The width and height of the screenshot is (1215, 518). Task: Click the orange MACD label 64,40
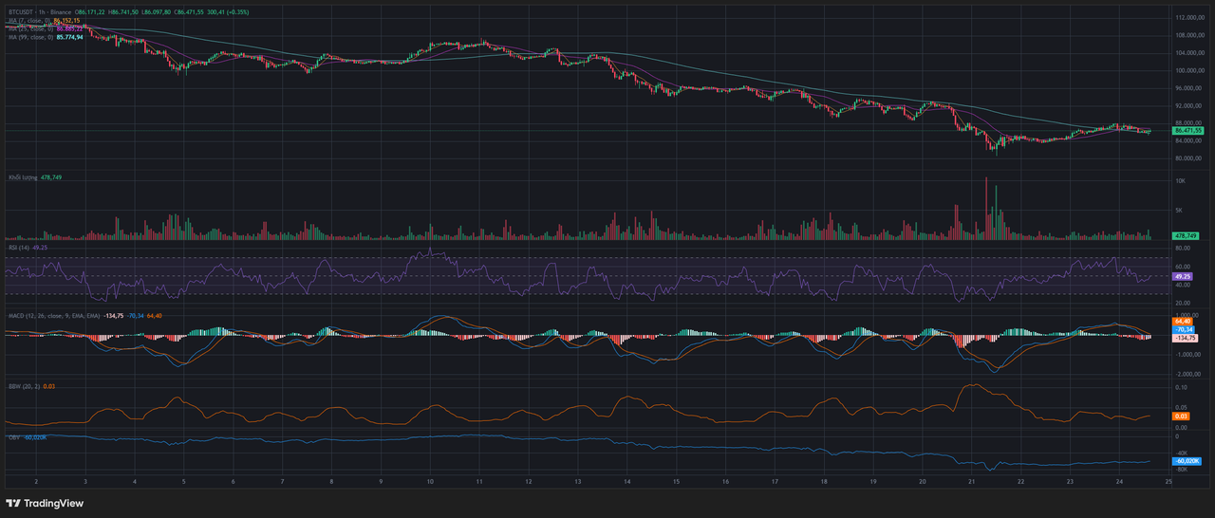pos(1183,322)
